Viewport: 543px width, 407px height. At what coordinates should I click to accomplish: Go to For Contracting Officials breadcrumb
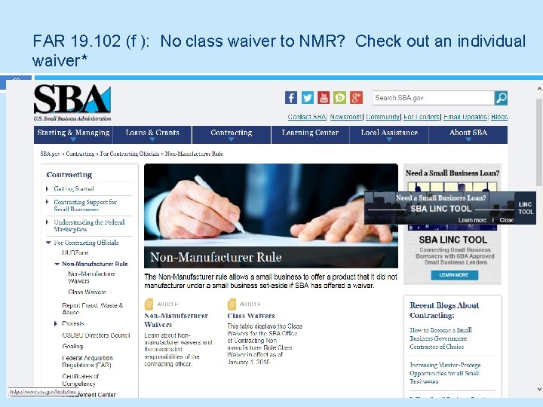[130, 154]
